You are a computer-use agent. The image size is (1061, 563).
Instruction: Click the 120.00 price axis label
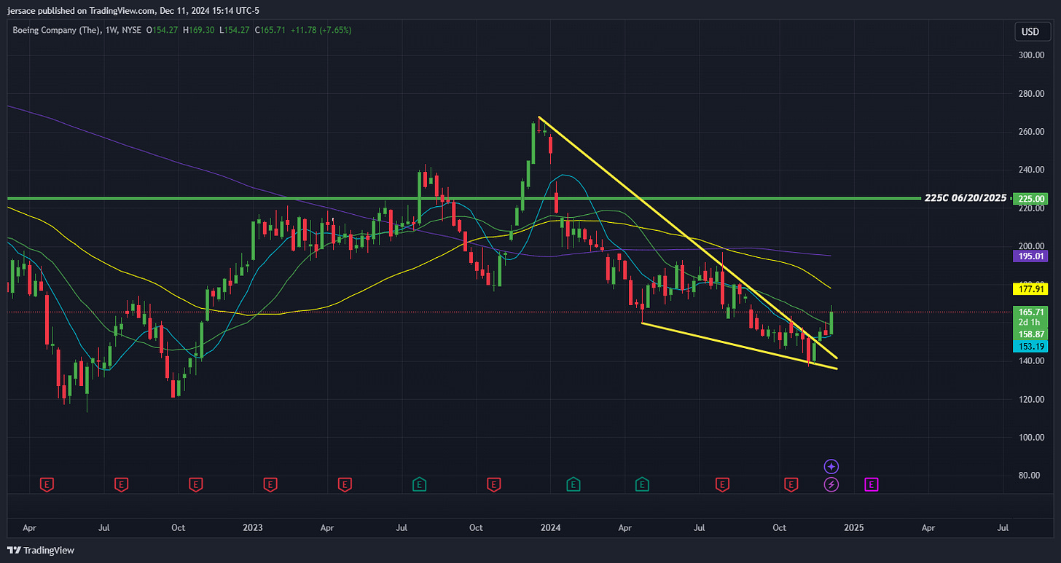1030,400
